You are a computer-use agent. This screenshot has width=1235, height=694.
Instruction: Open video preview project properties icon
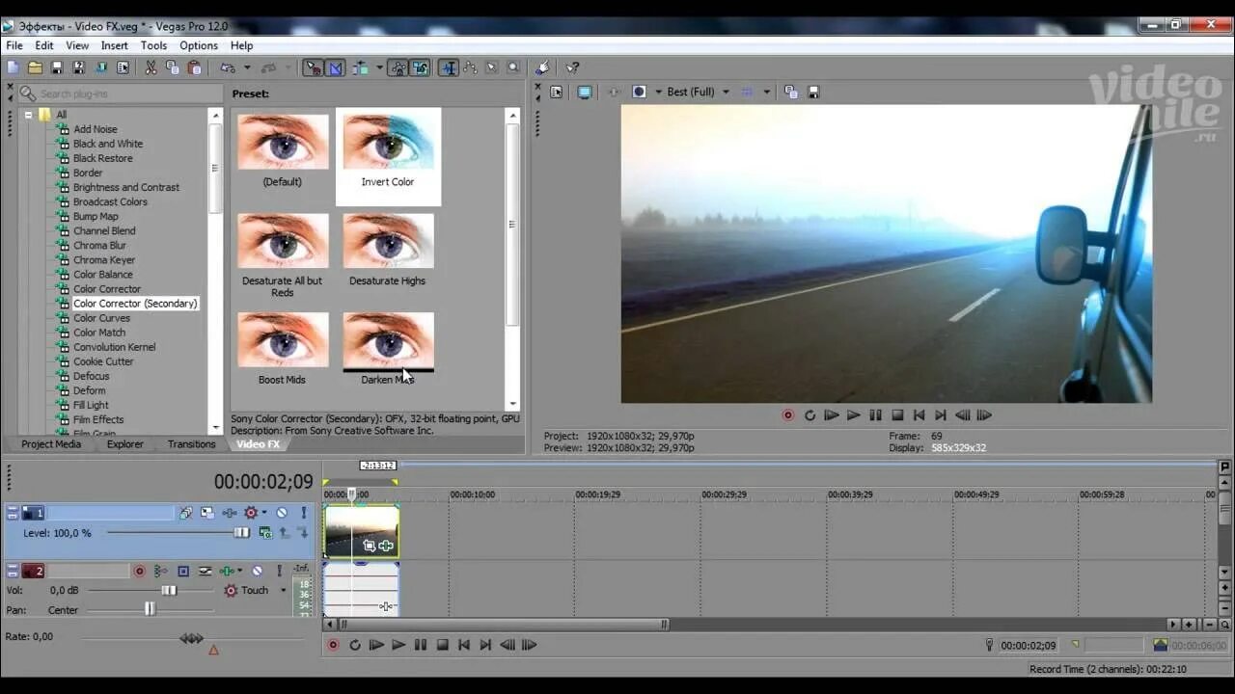pos(557,92)
